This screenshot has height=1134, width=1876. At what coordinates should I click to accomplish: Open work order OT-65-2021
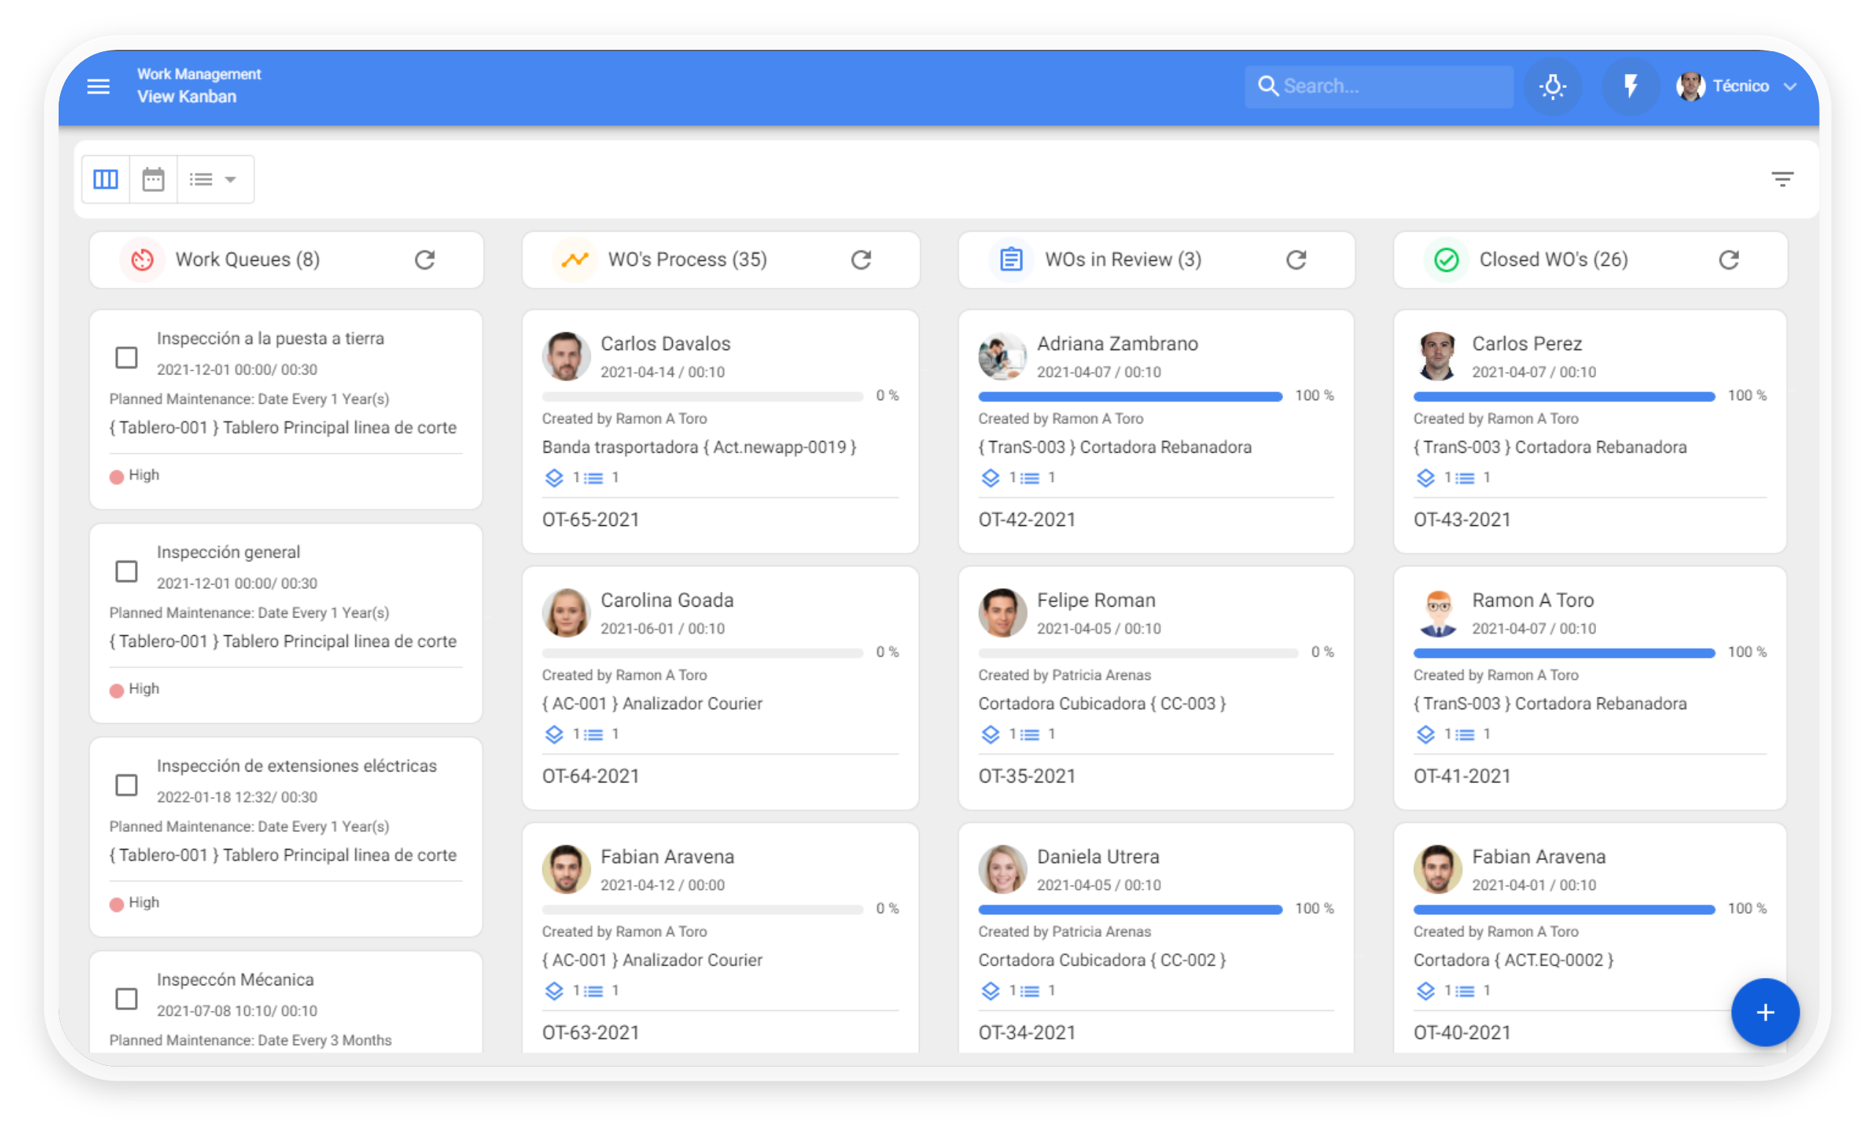point(590,520)
